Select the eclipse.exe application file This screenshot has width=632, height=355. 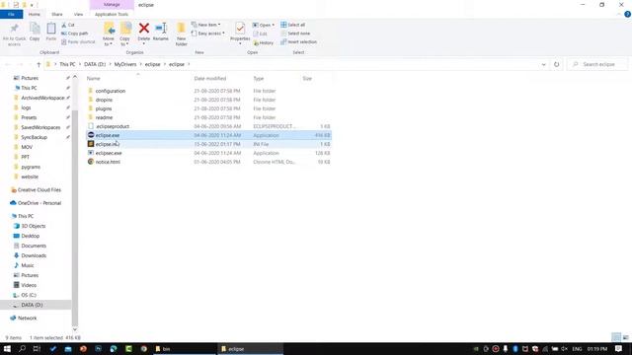click(208, 135)
